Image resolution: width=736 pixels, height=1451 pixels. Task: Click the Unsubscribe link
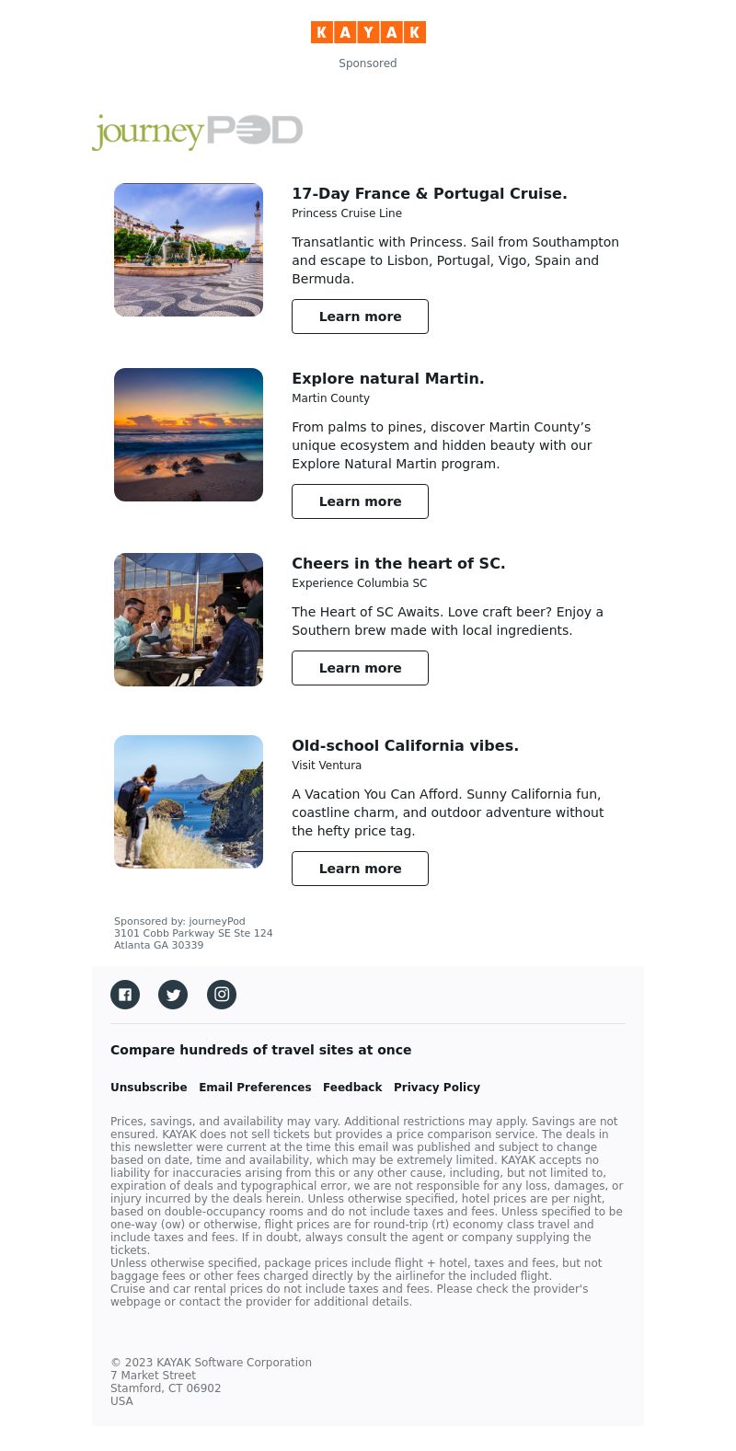(x=149, y=1088)
